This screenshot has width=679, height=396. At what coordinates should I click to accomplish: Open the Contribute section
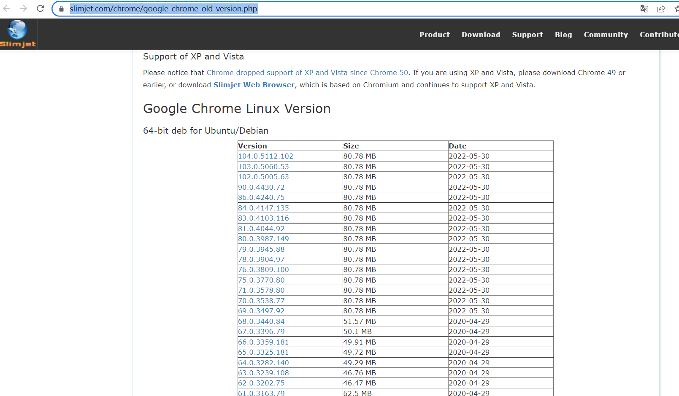(x=659, y=35)
